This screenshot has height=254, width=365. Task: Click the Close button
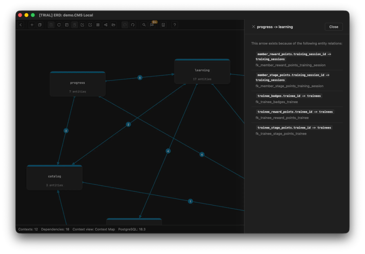click(334, 27)
